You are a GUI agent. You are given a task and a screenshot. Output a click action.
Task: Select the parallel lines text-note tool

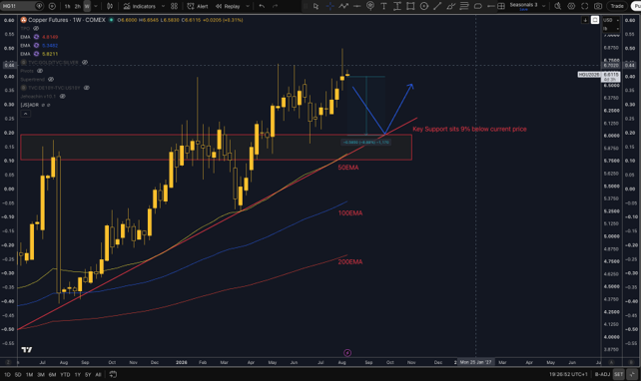point(464,6)
